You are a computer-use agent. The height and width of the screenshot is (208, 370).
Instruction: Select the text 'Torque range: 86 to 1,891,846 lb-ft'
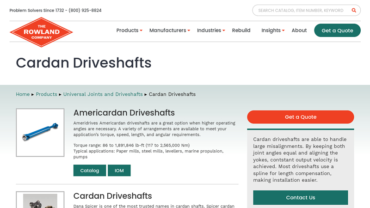click(x=109, y=145)
